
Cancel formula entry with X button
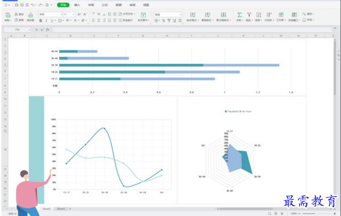coord(36,30)
